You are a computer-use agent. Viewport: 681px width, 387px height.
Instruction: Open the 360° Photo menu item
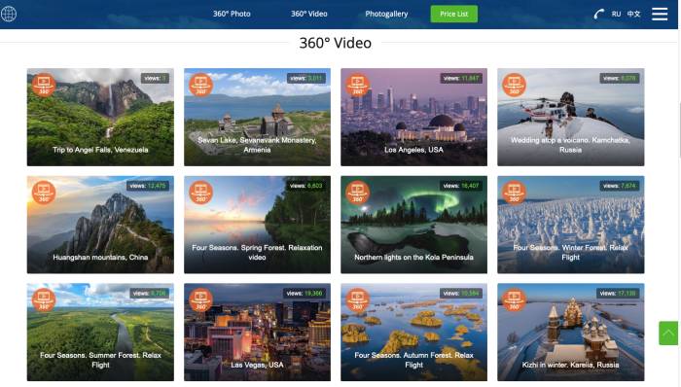(x=232, y=14)
